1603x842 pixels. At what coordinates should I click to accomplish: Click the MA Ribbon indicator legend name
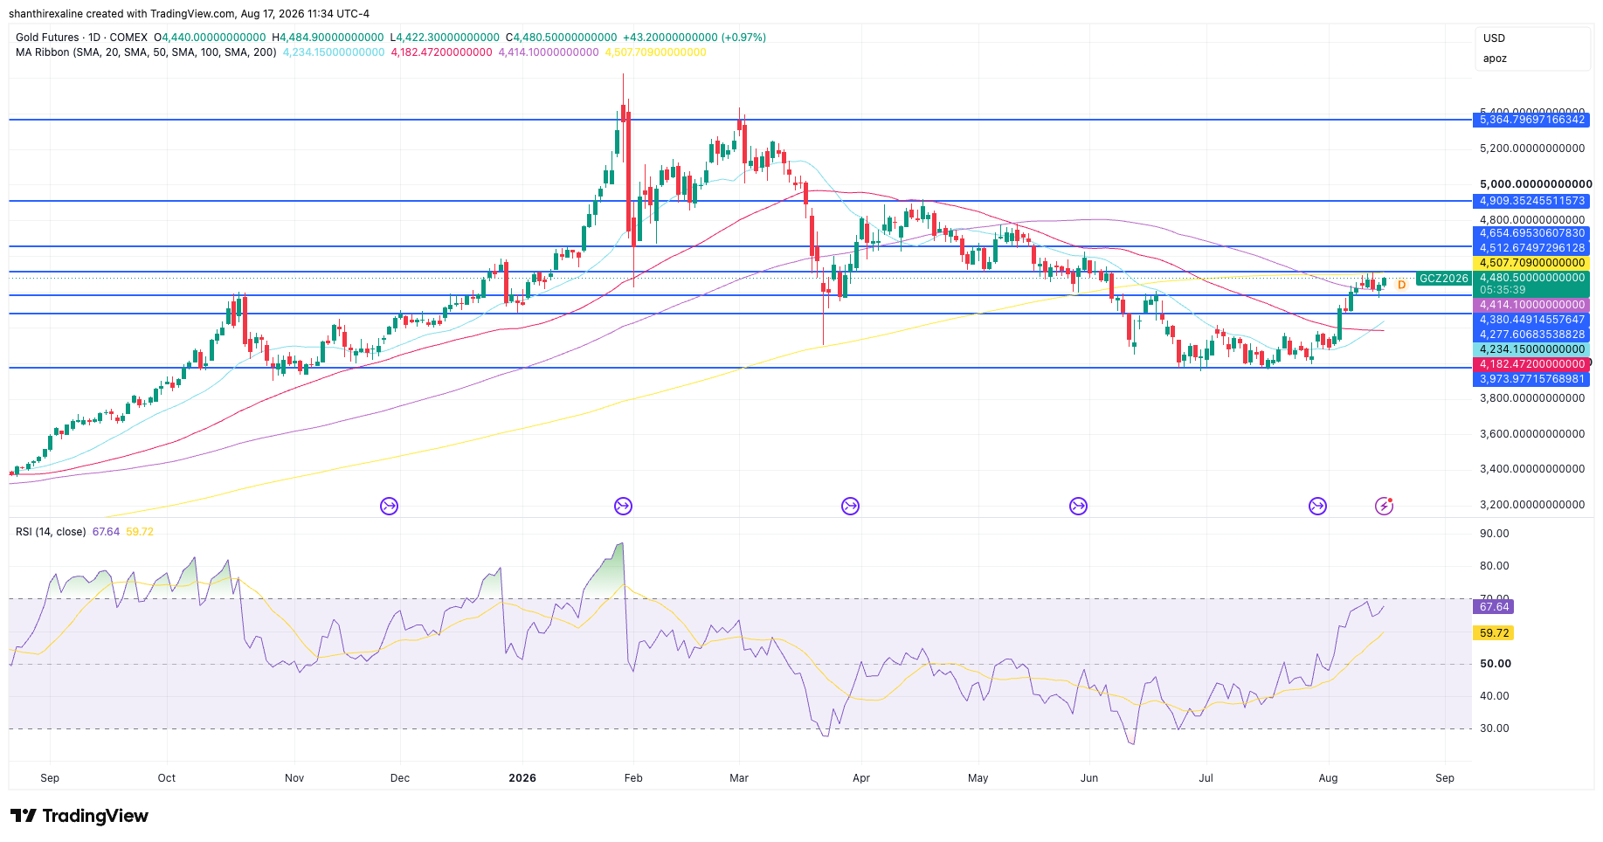146,52
